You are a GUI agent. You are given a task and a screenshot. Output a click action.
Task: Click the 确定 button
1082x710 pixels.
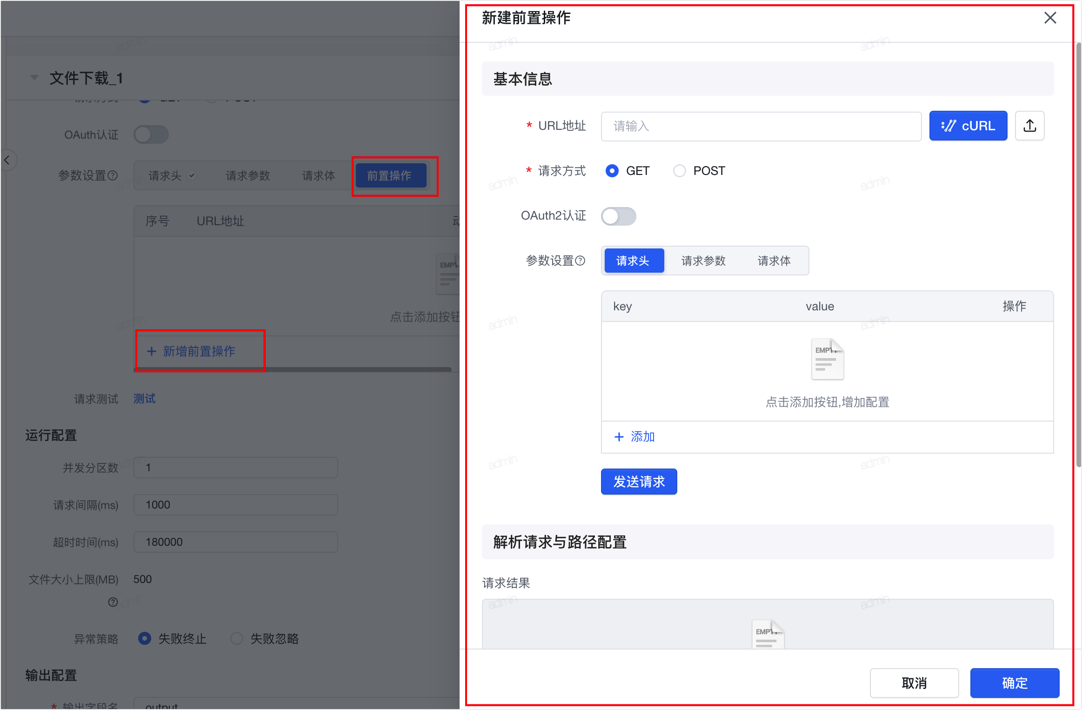(1015, 683)
